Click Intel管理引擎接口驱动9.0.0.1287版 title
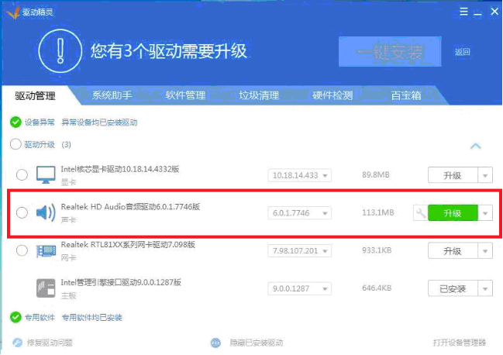 pyautogui.click(x=121, y=282)
